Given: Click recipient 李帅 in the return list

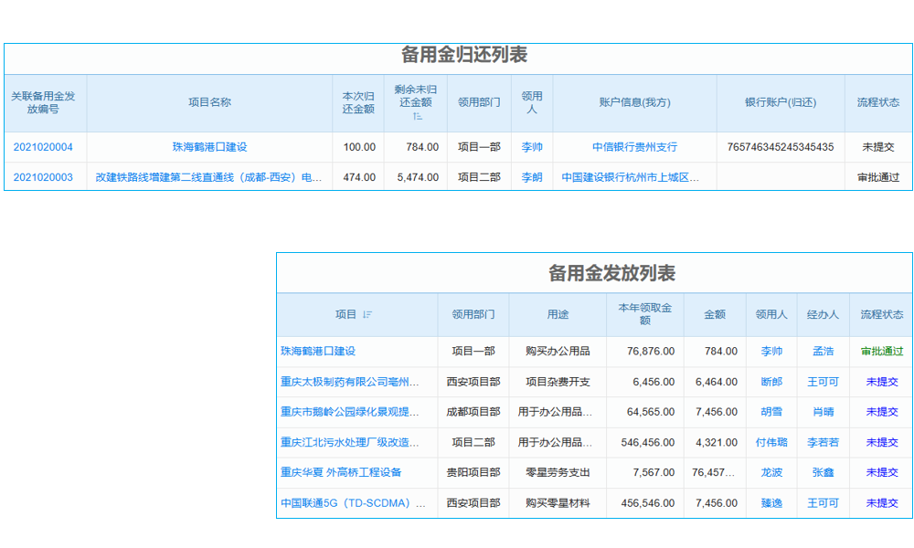Looking at the screenshot, I should tap(530, 146).
